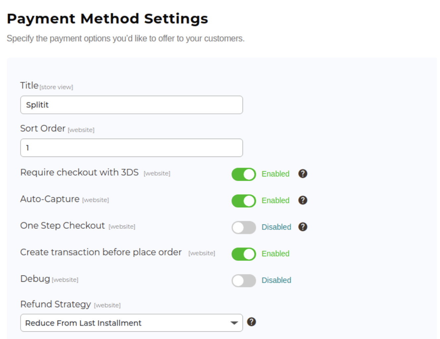Toggle the Auto-Capture switch
This screenshot has height=339, width=440.
(244, 201)
